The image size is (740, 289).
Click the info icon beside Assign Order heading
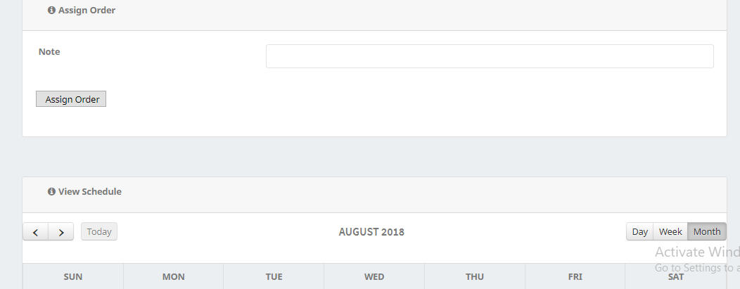pyautogui.click(x=51, y=11)
